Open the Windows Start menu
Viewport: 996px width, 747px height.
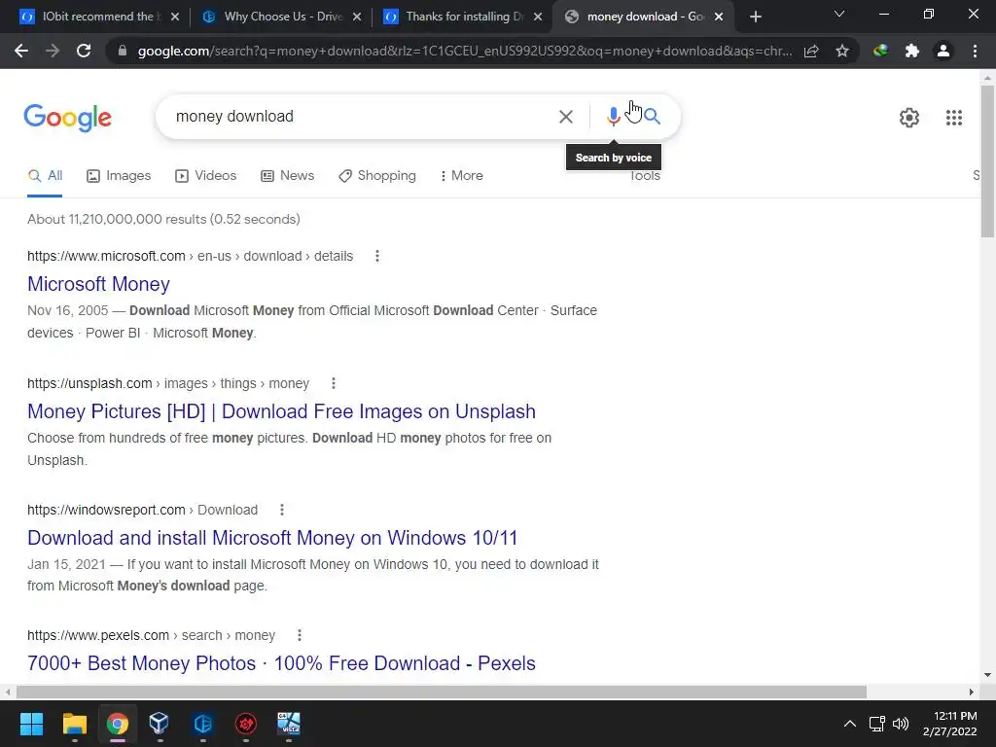click(31, 724)
